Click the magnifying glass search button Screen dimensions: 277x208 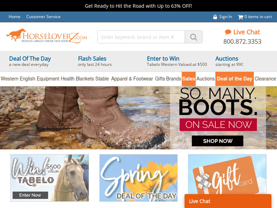pos(194,37)
